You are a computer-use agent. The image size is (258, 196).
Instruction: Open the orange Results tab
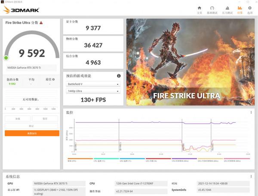coord(240,10)
